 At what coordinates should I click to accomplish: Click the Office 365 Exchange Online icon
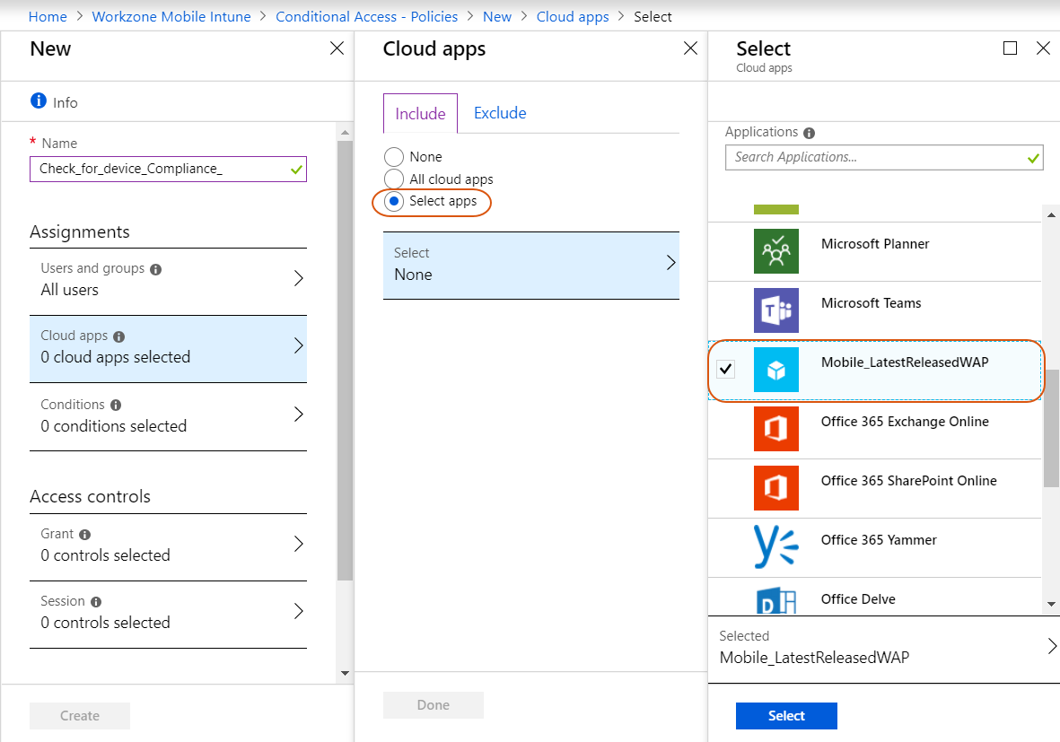[776, 429]
